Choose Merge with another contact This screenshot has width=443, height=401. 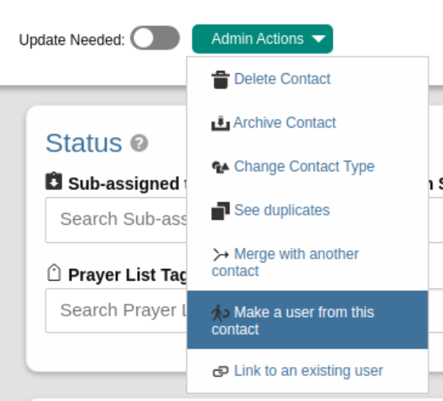(307, 262)
